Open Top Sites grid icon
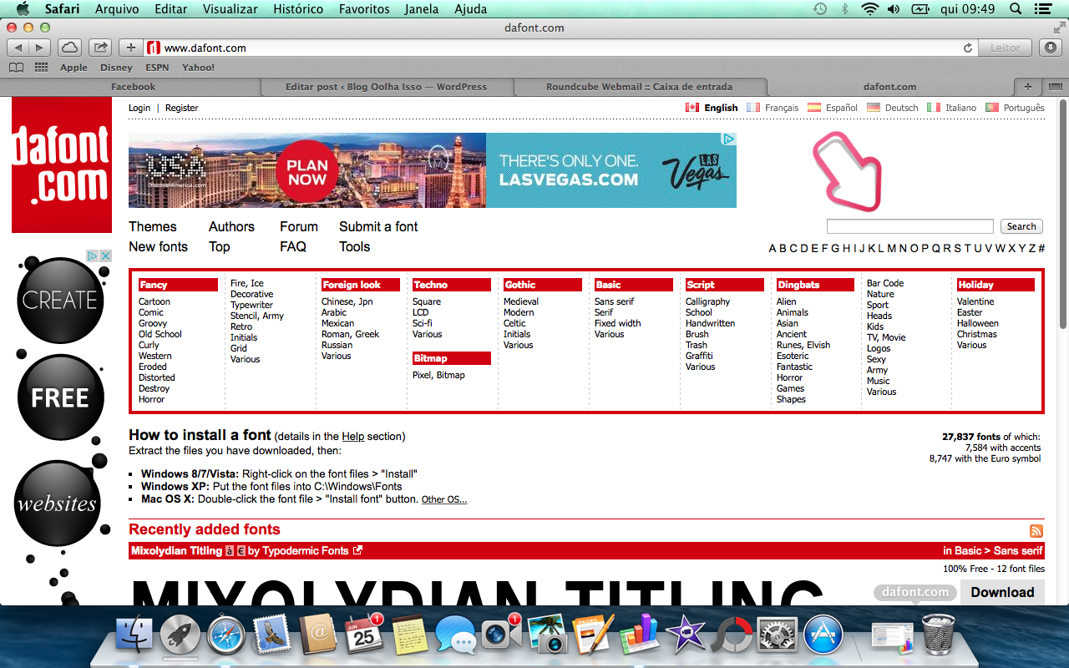Image resolution: width=1069 pixels, height=668 pixels. (x=41, y=68)
